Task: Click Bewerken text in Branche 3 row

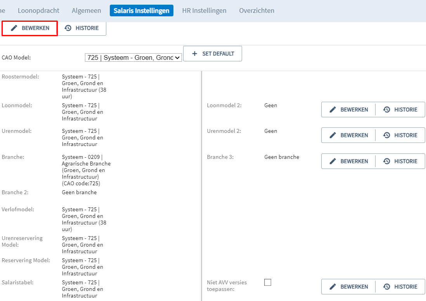Action: tap(354, 161)
